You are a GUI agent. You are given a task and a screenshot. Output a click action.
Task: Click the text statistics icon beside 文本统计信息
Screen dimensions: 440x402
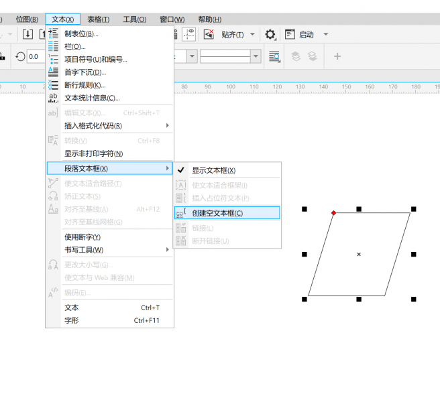pos(53,98)
